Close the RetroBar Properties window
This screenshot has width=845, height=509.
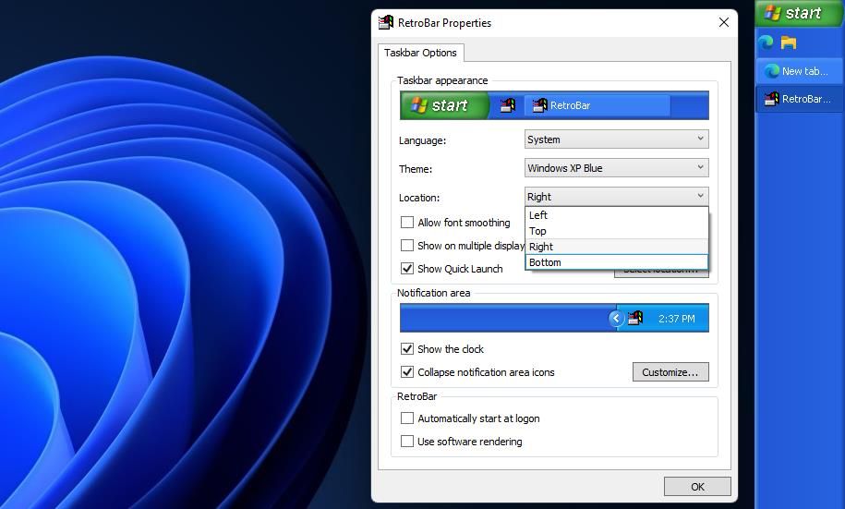(724, 22)
